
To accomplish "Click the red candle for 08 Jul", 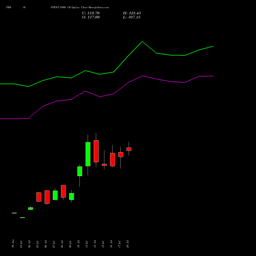I will coord(63,191).
